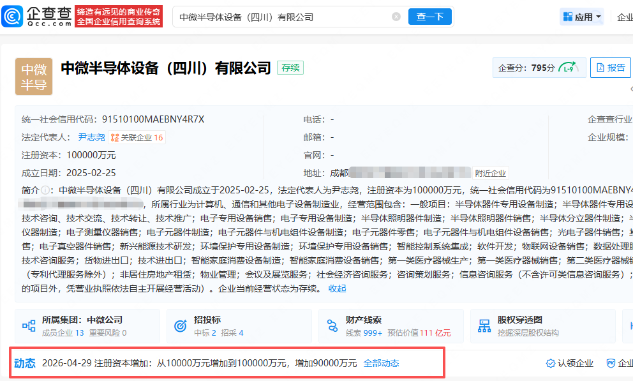Screen dimensions: 633x381
Task: Click the 查一下 search button
Action: (430, 17)
